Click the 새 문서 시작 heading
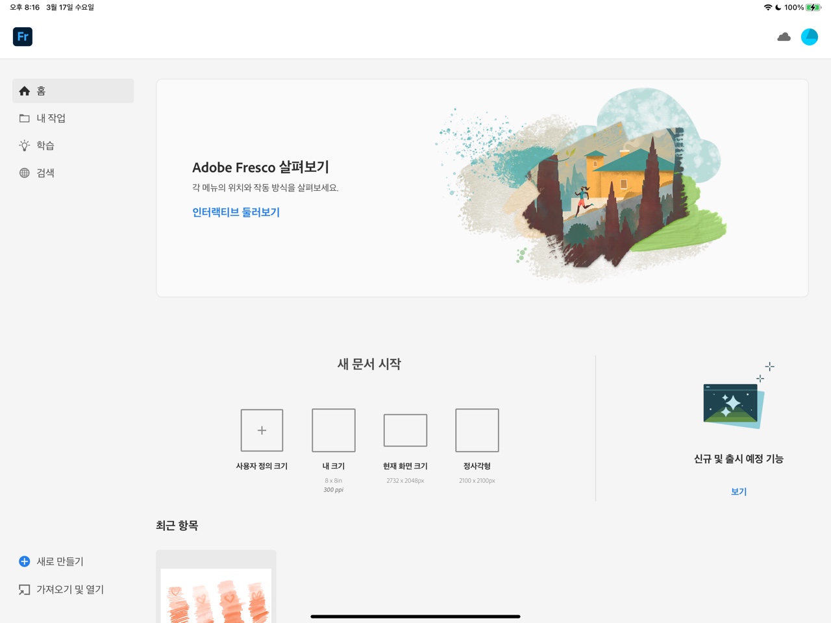 click(369, 364)
